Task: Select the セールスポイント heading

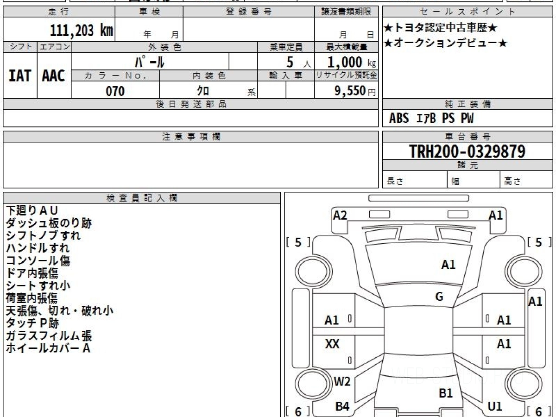Action: 467,12
